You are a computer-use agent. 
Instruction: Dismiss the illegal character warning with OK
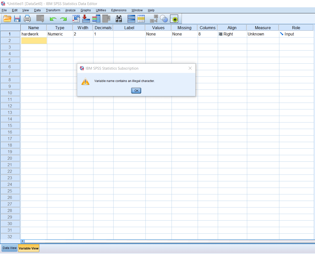(x=136, y=91)
